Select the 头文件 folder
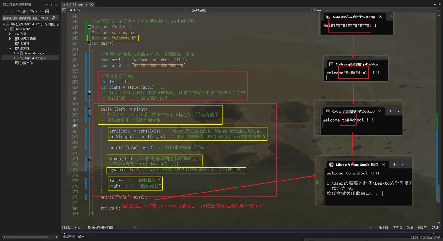 click(25, 43)
